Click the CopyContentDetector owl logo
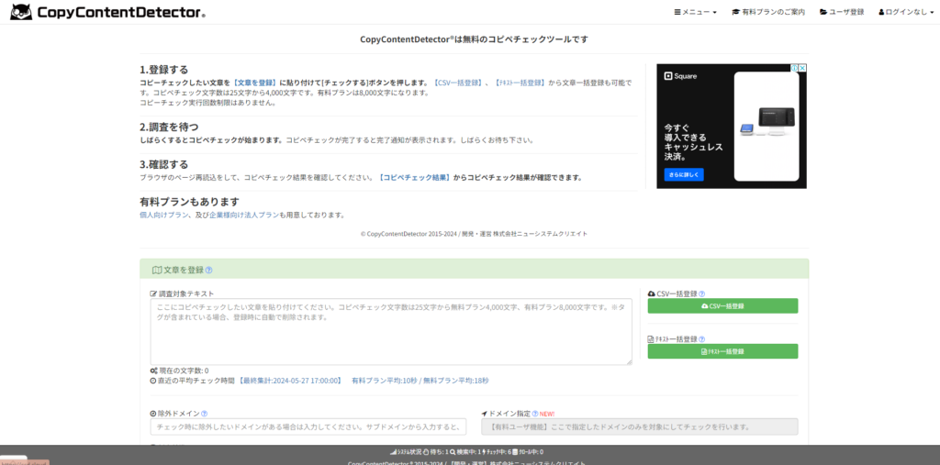The width and height of the screenshot is (940, 465). [x=21, y=12]
